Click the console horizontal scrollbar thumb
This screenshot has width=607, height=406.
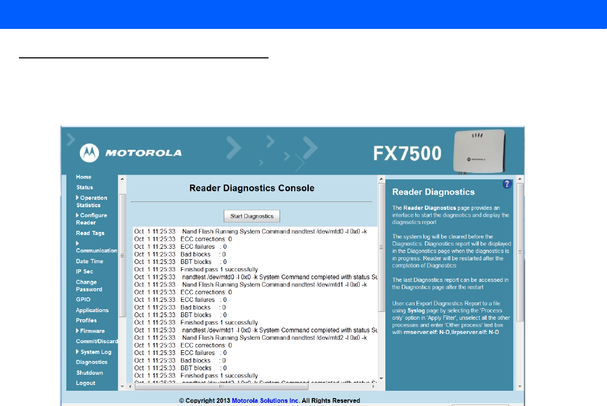click(x=222, y=387)
